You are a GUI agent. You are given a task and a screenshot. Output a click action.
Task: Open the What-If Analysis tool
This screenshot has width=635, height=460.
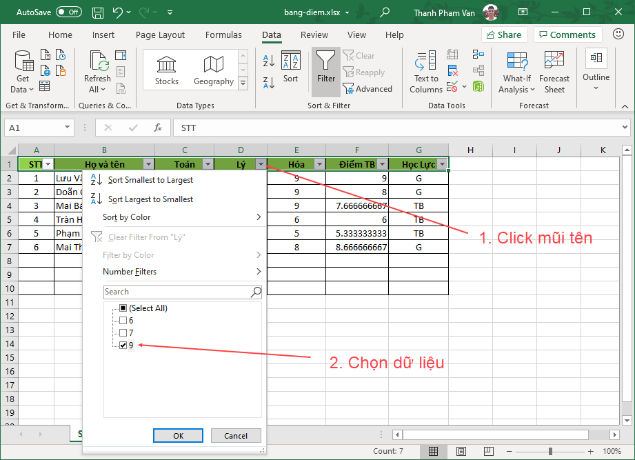(x=516, y=72)
